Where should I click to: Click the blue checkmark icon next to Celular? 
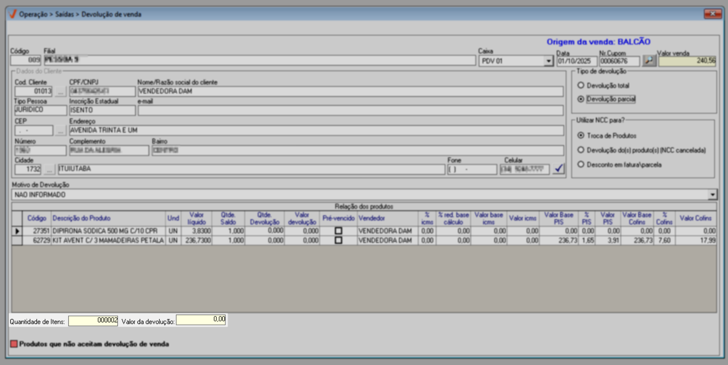[x=558, y=169]
